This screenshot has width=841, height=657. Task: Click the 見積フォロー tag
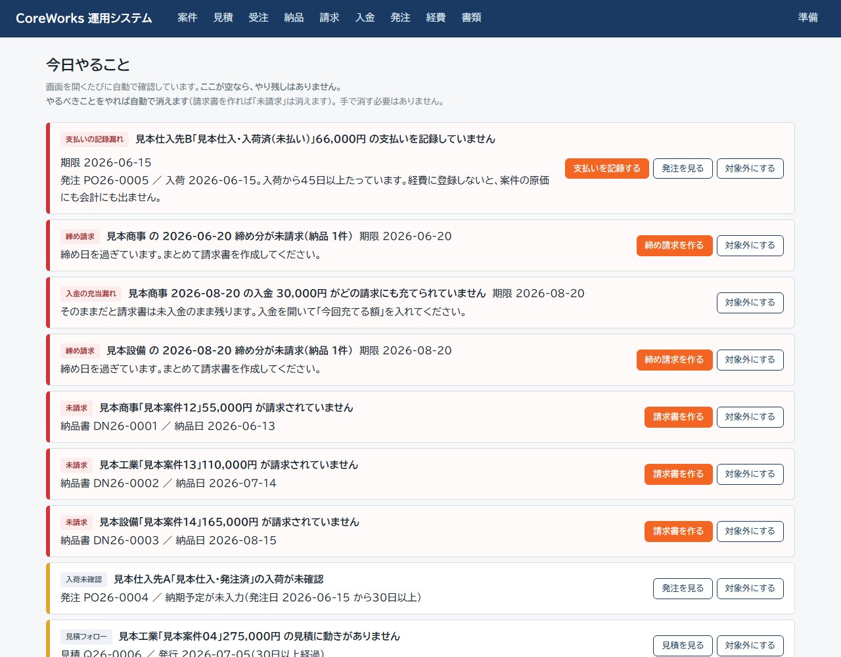(x=86, y=637)
